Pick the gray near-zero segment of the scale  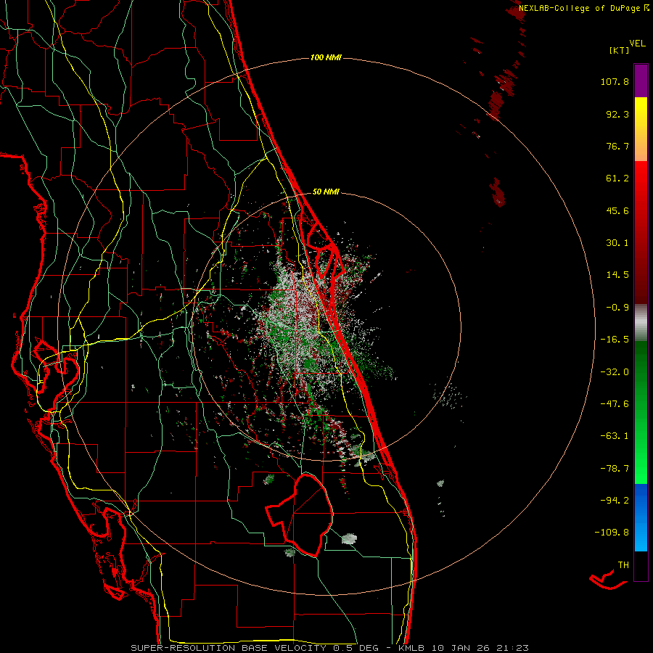[x=641, y=323]
